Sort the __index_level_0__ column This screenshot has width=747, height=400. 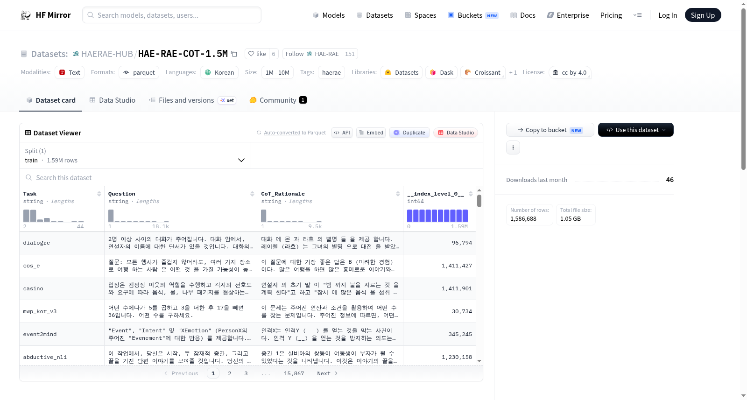point(471,194)
